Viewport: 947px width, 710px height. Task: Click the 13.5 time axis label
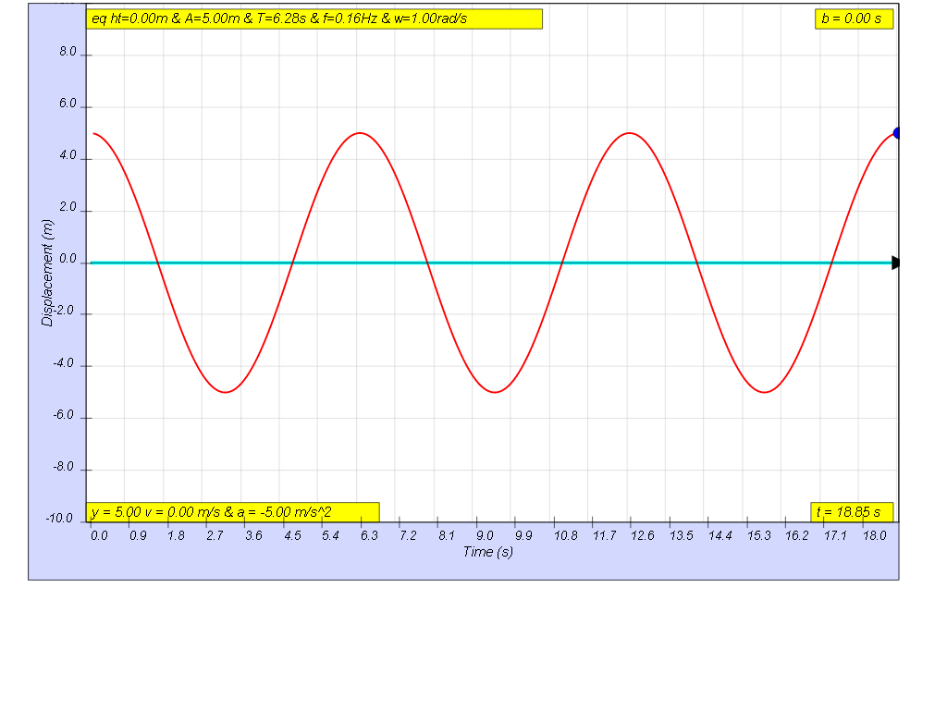click(682, 535)
